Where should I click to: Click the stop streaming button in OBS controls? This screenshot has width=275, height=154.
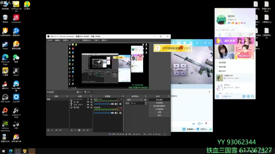click(x=159, y=100)
